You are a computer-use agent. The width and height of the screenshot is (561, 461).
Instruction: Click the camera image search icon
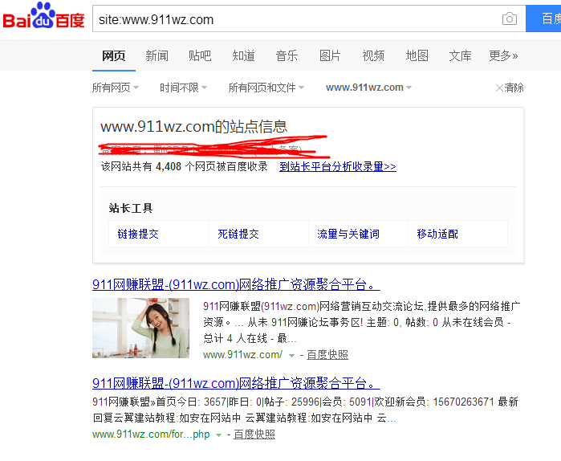[509, 19]
